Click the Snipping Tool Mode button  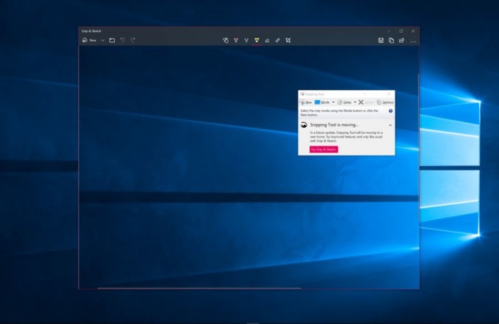(x=322, y=102)
